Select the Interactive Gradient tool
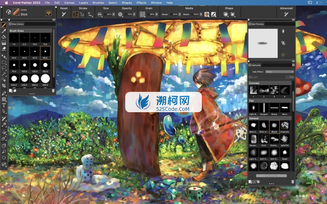Screen dimensions: 327x204 pos(4,43)
